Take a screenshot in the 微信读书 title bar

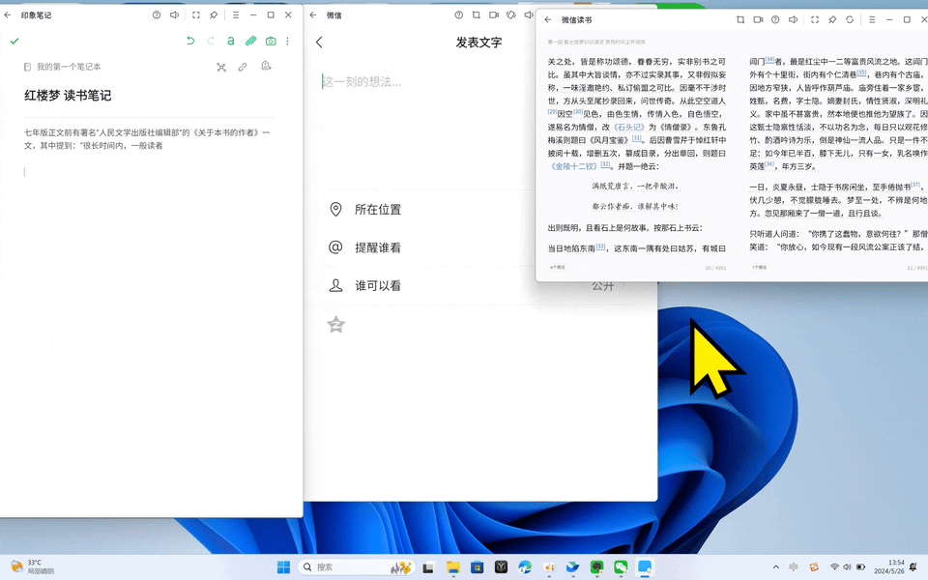(x=740, y=19)
